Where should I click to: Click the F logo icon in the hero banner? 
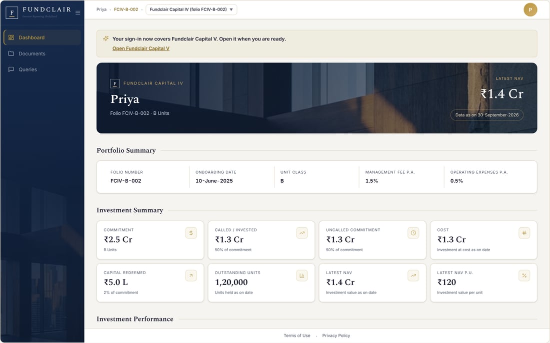[114, 83]
